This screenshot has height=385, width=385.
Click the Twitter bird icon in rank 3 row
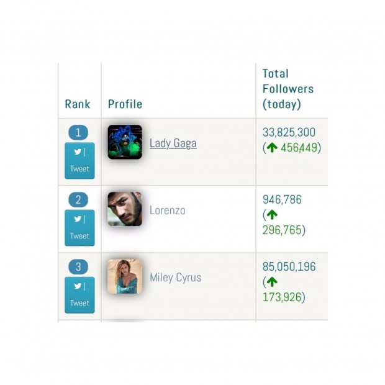click(77, 286)
